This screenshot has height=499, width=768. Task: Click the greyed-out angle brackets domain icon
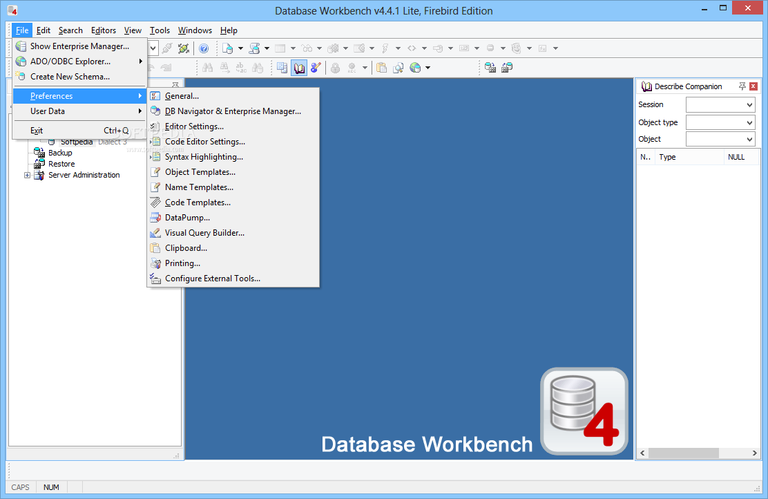[x=412, y=48]
